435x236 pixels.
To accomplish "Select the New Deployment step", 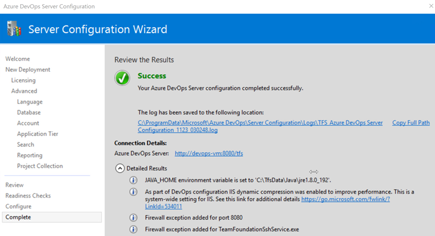I will click(x=28, y=70).
